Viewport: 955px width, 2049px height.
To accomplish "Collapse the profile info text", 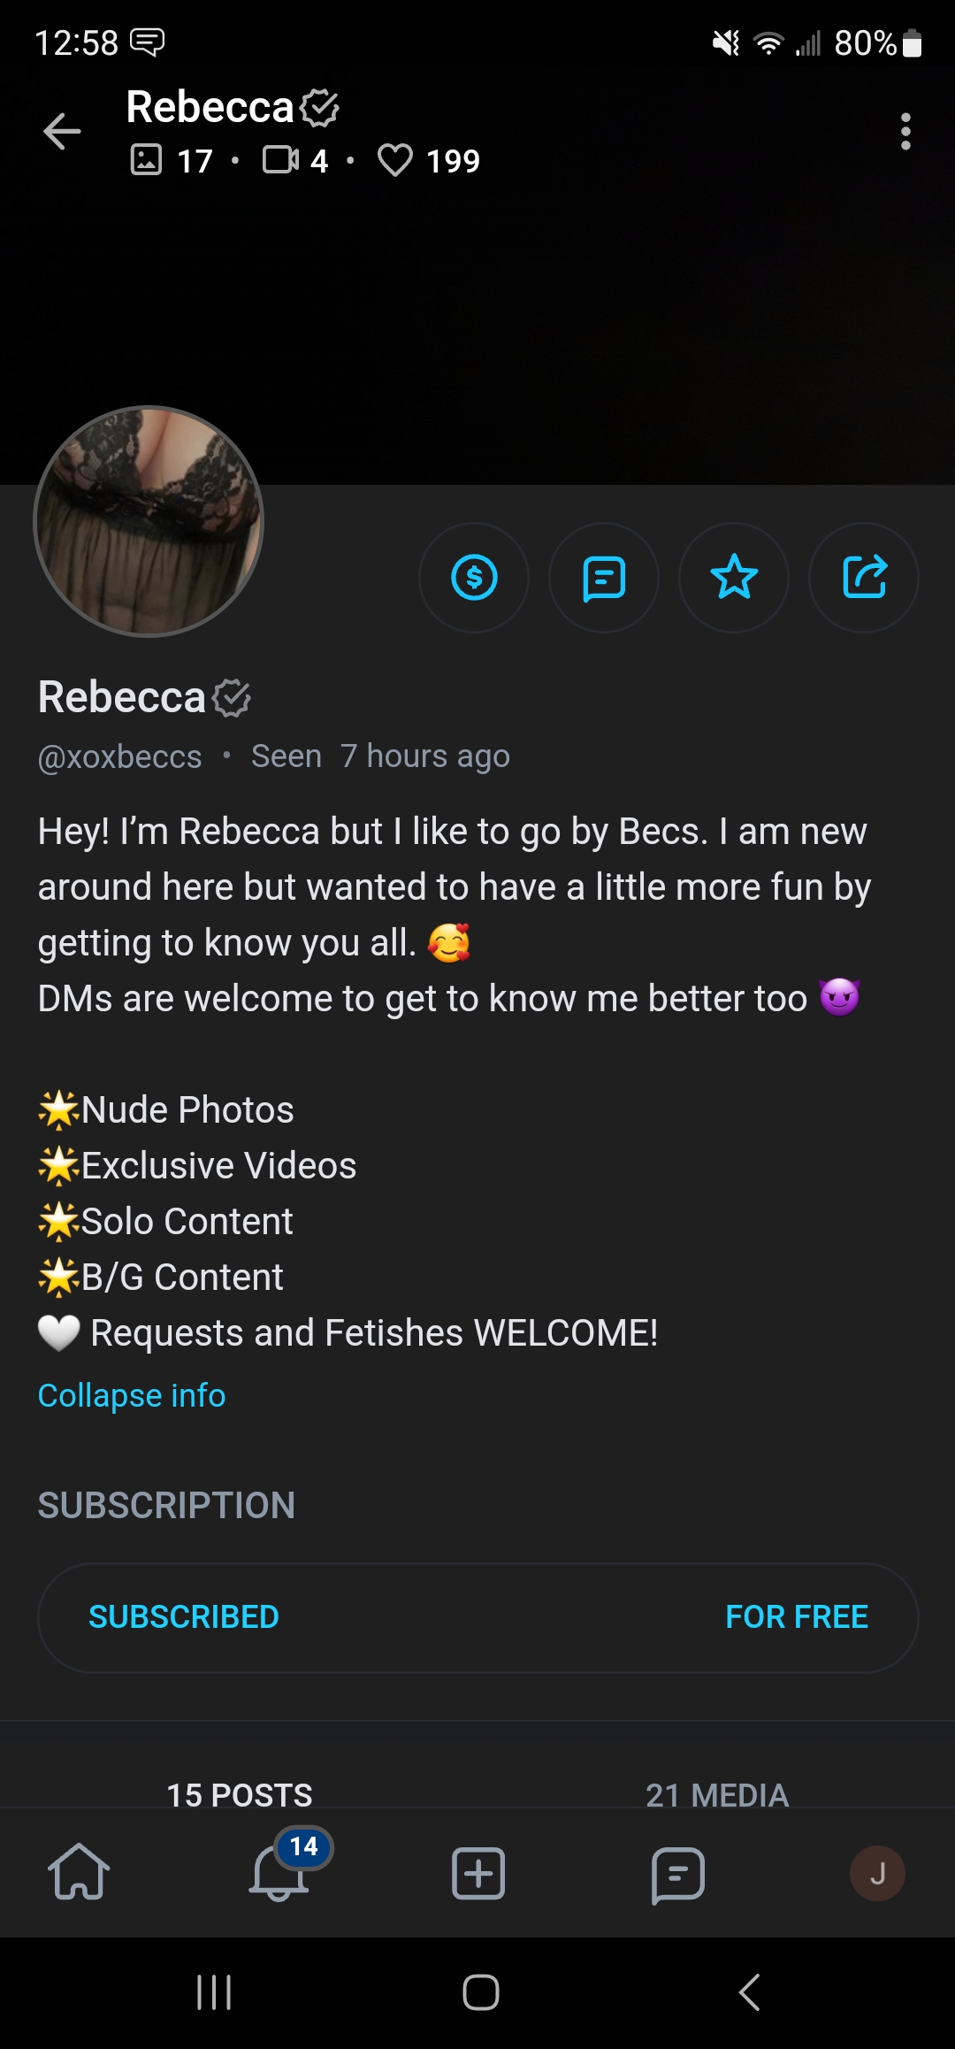I will [x=132, y=1395].
